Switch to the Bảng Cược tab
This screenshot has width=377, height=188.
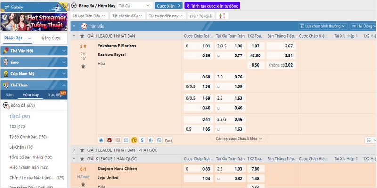tap(51, 38)
